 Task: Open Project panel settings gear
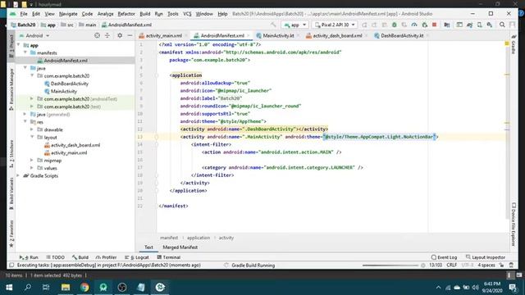[x=120, y=35]
